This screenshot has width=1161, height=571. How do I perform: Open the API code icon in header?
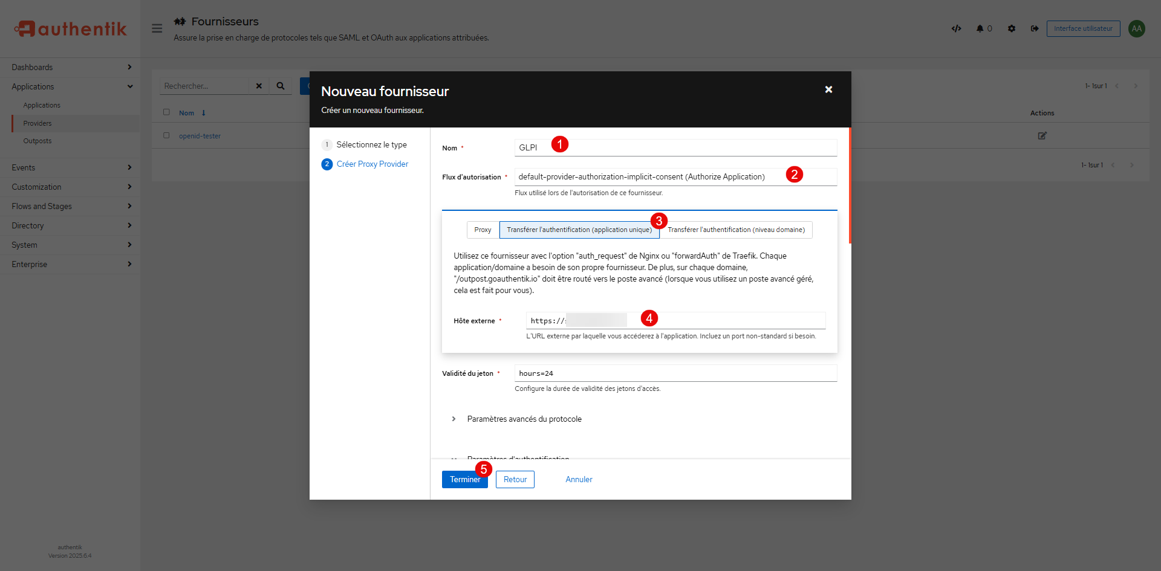[x=956, y=28]
